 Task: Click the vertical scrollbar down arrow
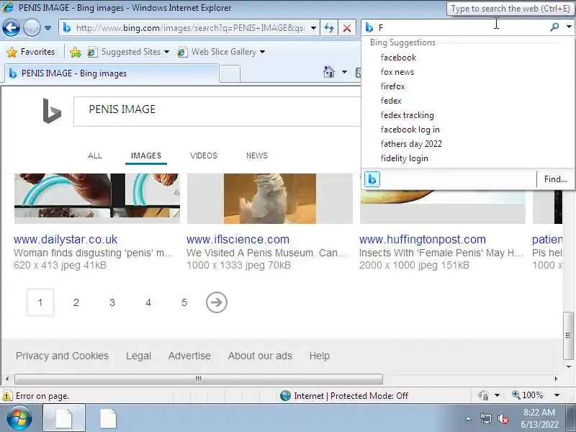point(569,366)
